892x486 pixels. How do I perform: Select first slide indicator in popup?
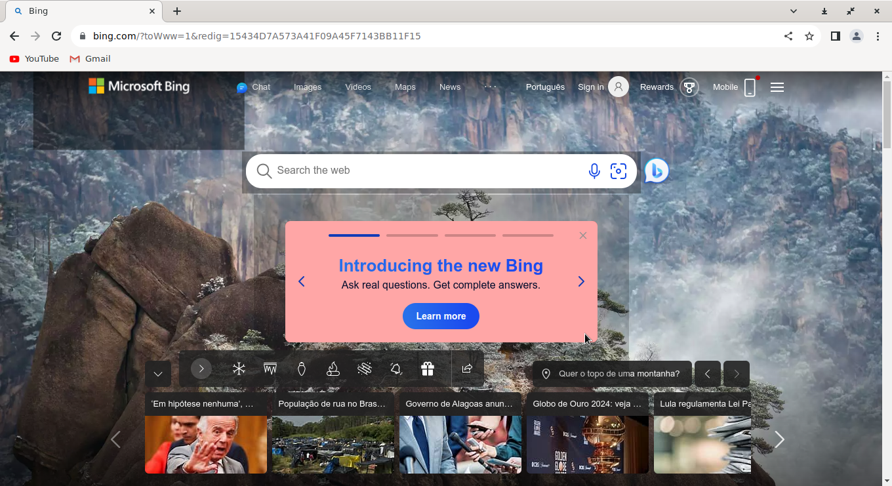tap(354, 235)
